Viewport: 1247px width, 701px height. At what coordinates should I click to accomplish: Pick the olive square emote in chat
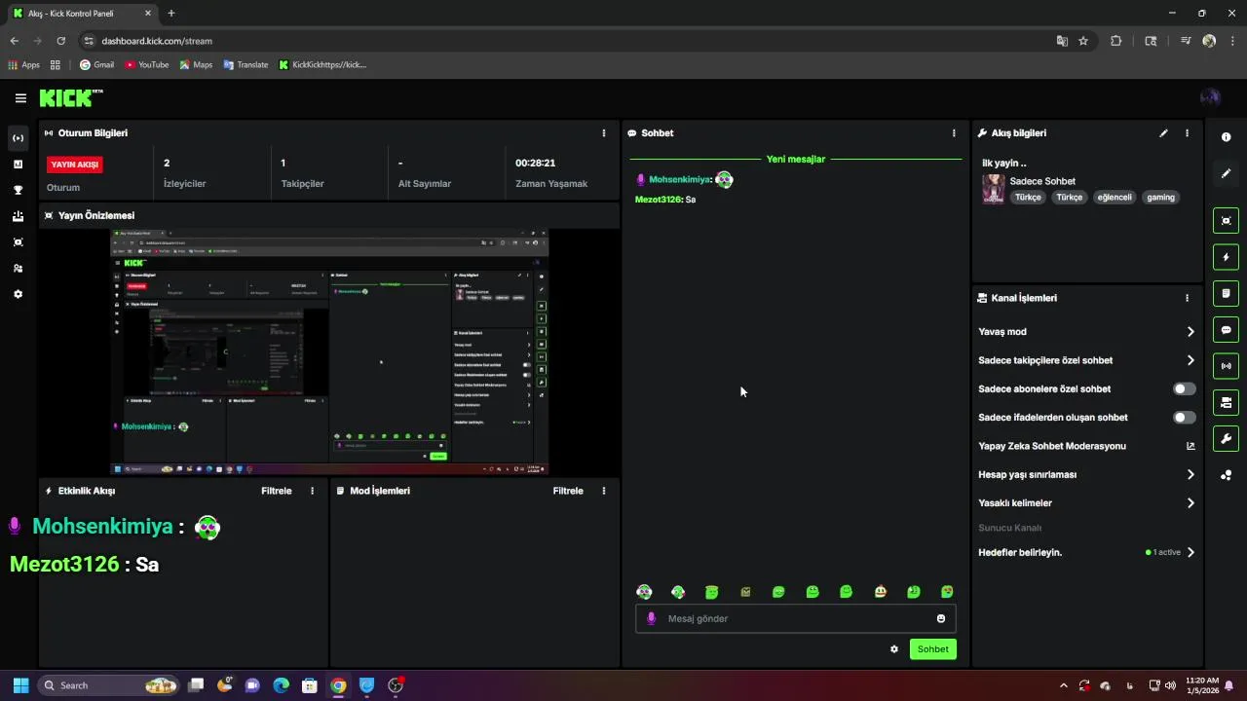pyautogui.click(x=745, y=592)
